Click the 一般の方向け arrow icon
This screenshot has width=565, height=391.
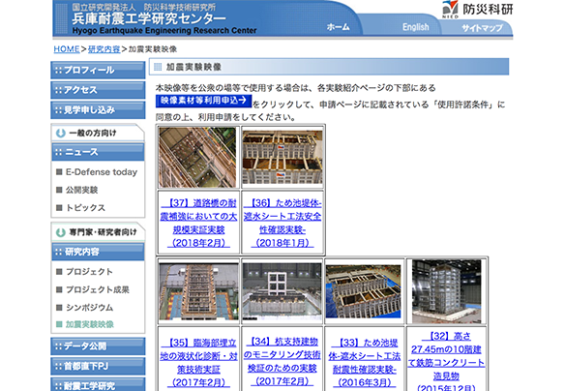tap(61, 133)
